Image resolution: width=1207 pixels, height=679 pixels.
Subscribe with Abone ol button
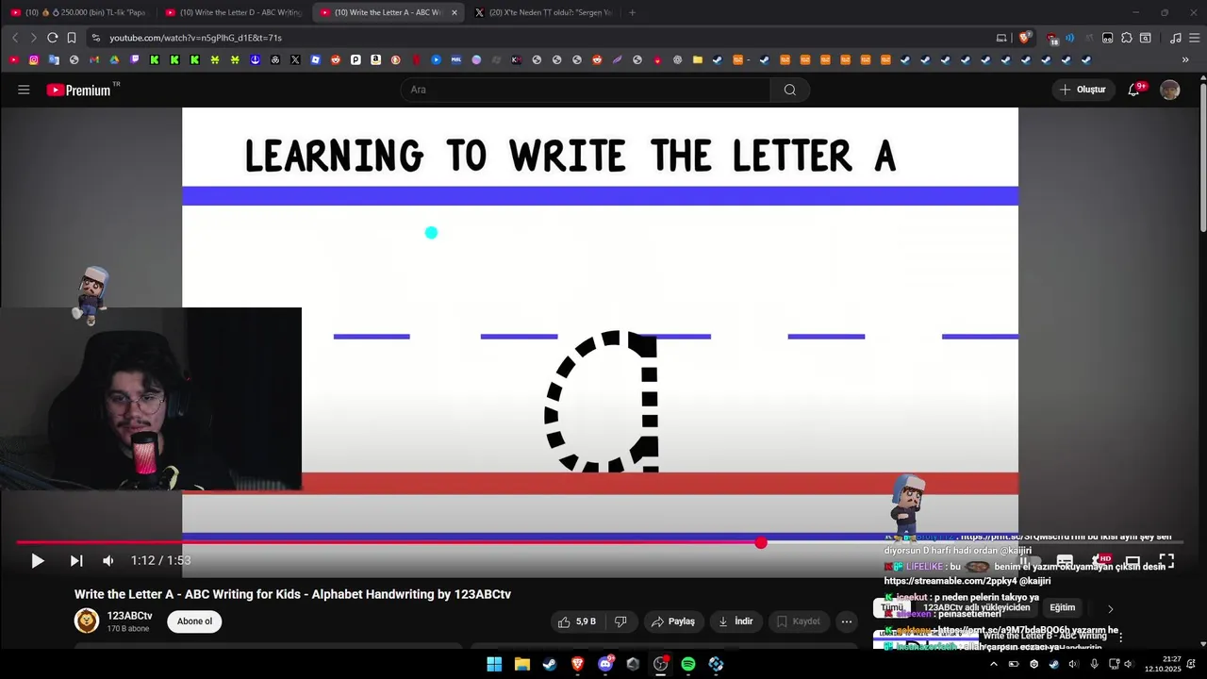(x=195, y=621)
